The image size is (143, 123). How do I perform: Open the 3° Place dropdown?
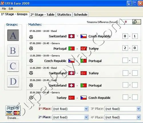click(x=123, y=109)
